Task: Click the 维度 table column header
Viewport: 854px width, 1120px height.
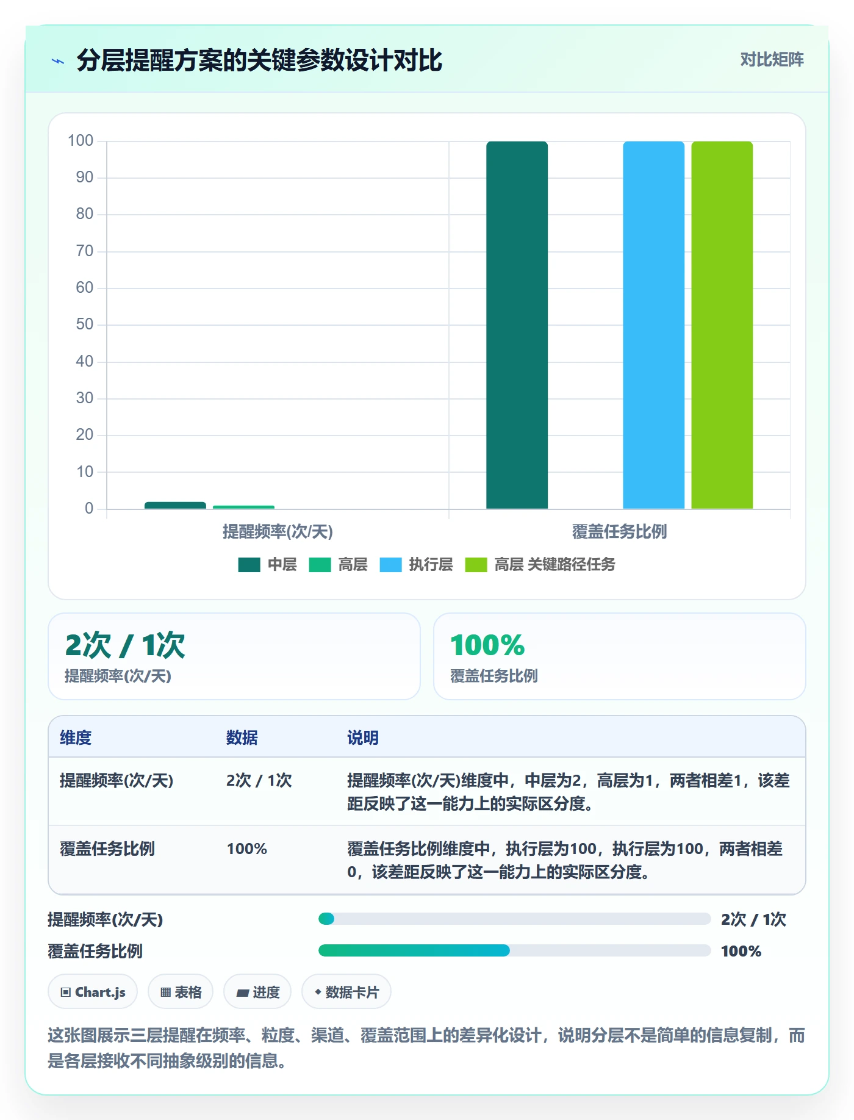Action: click(76, 738)
